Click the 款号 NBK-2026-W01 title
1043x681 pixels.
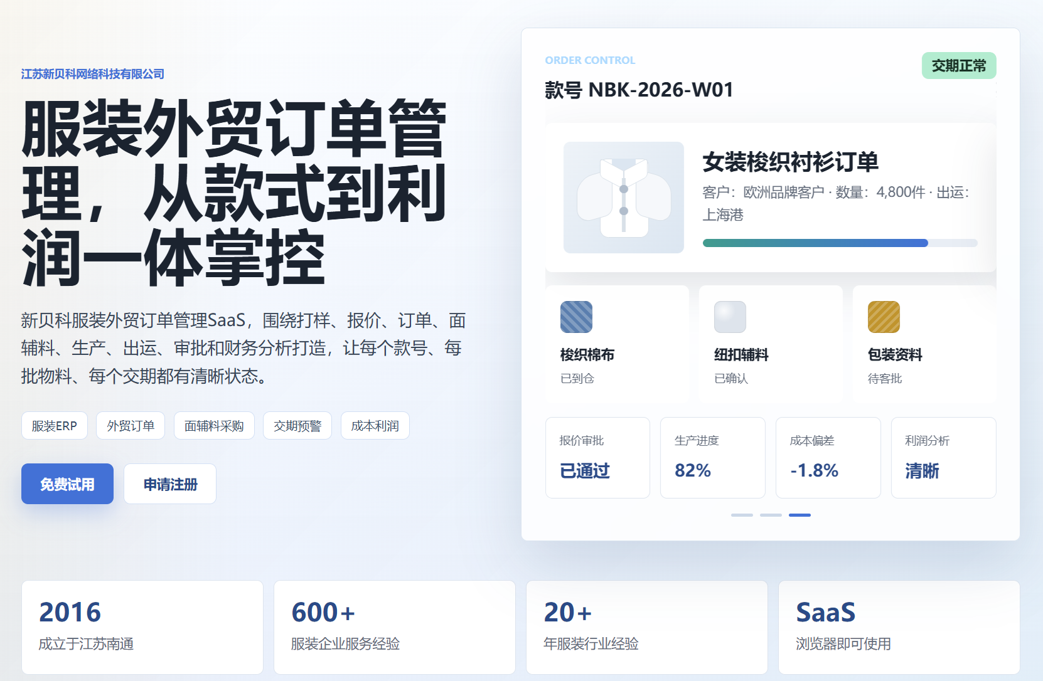[639, 90]
